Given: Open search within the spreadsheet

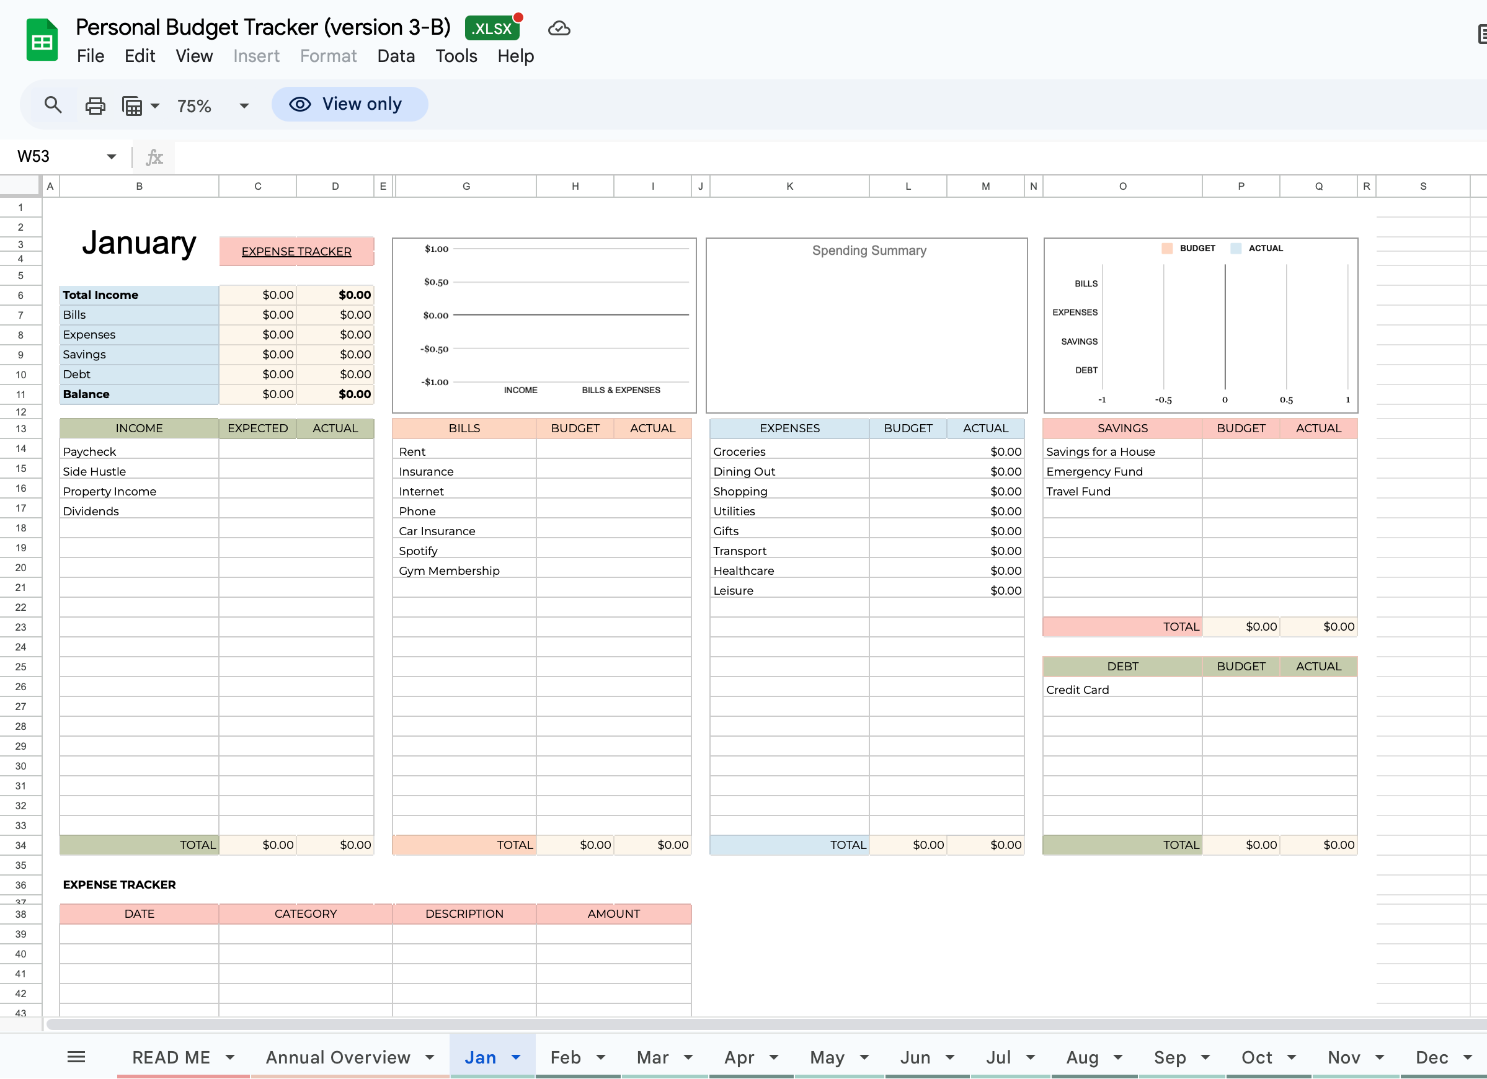Looking at the screenshot, I should tap(53, 105).
